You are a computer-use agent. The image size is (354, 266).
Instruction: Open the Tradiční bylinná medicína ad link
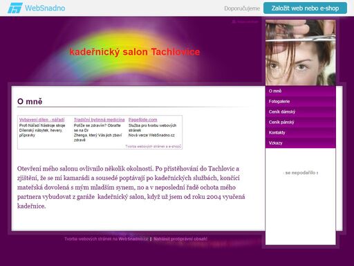coord(99,120)
